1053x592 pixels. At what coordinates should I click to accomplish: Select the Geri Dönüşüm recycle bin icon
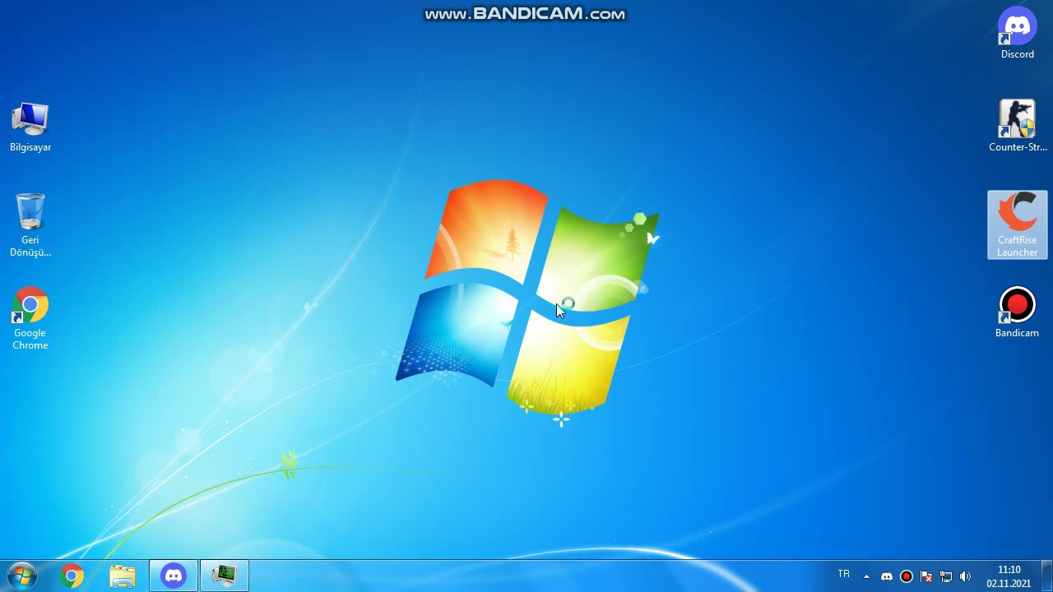click(30, 224)
